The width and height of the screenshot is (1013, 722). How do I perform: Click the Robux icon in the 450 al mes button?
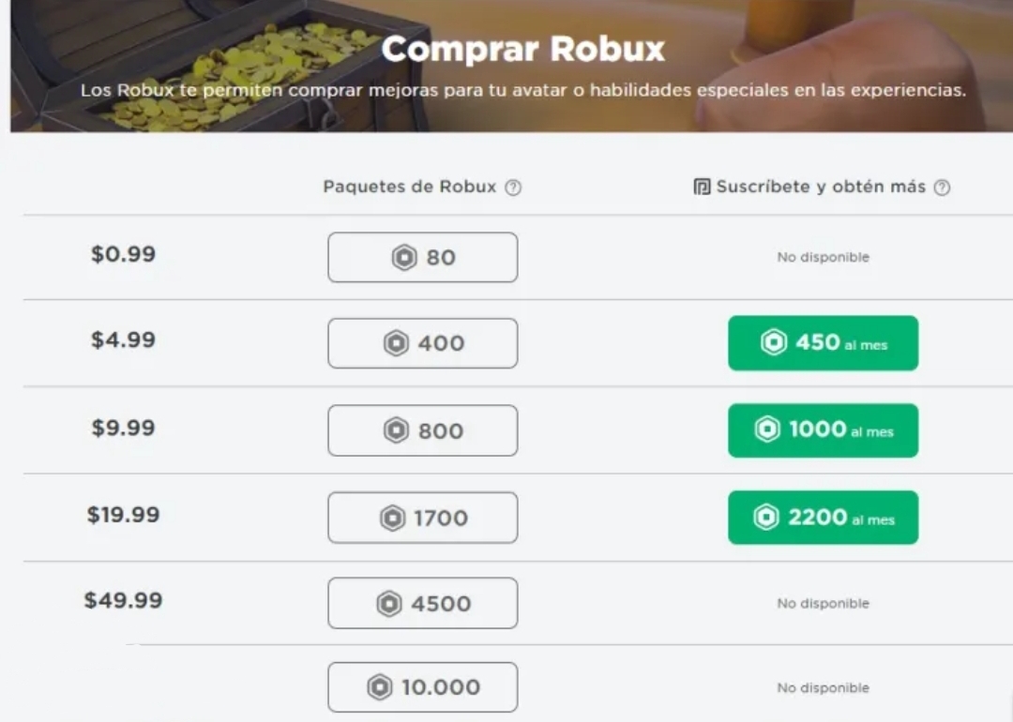[x=774, y=343]
